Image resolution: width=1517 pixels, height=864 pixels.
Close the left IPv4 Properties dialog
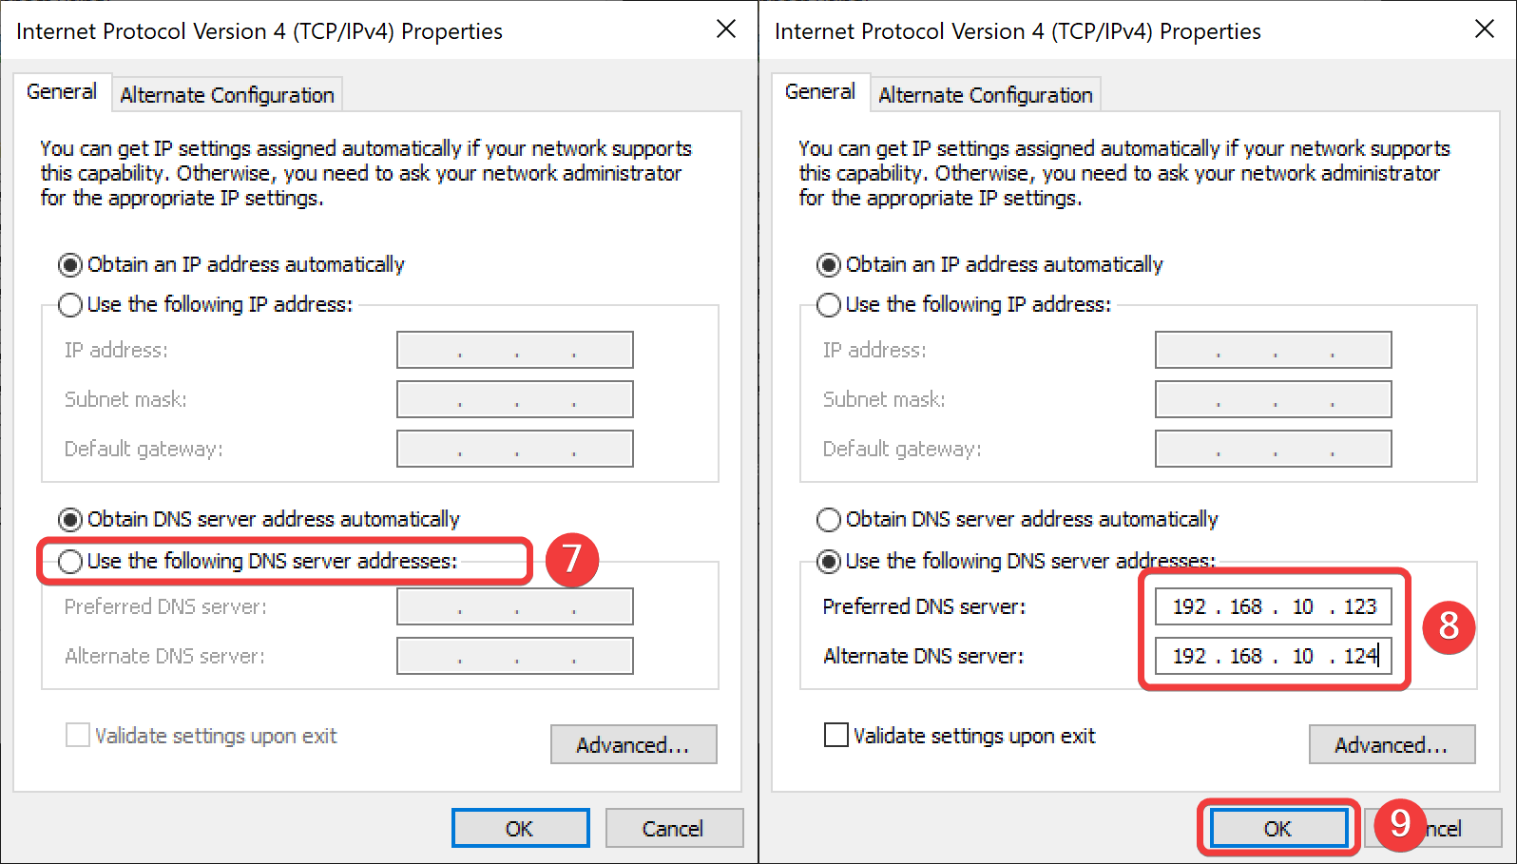[726, 29]
